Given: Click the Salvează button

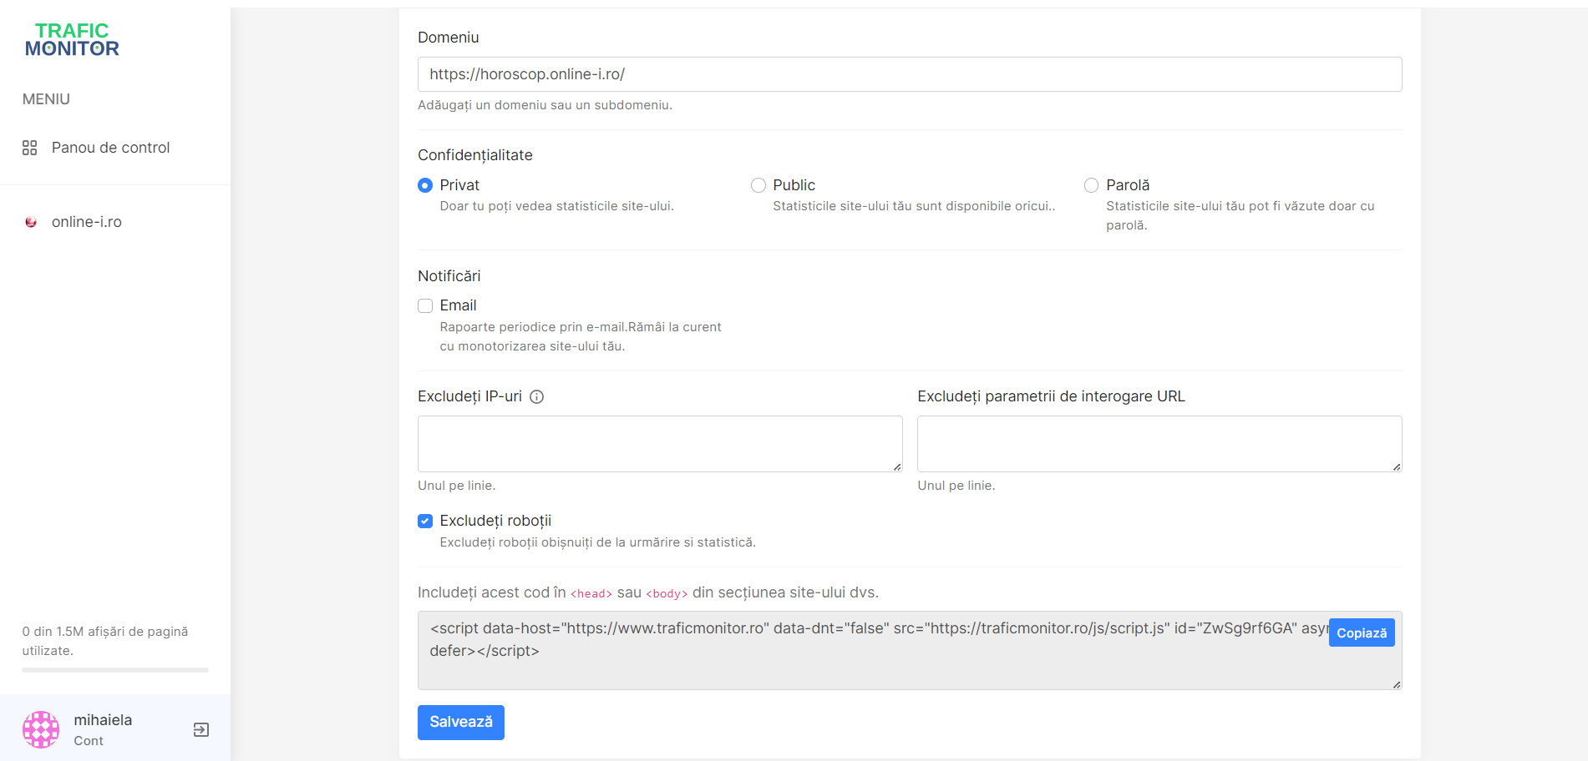Looking at the screenshot, I should [x=461, y=723].
